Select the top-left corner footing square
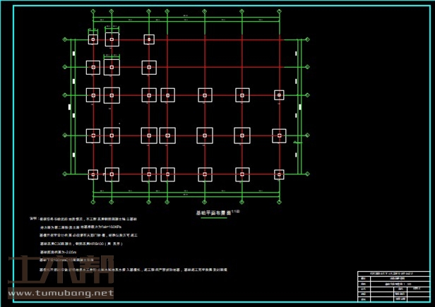The width and height of the screenshot is (435, 307). [x=93, y=40]
